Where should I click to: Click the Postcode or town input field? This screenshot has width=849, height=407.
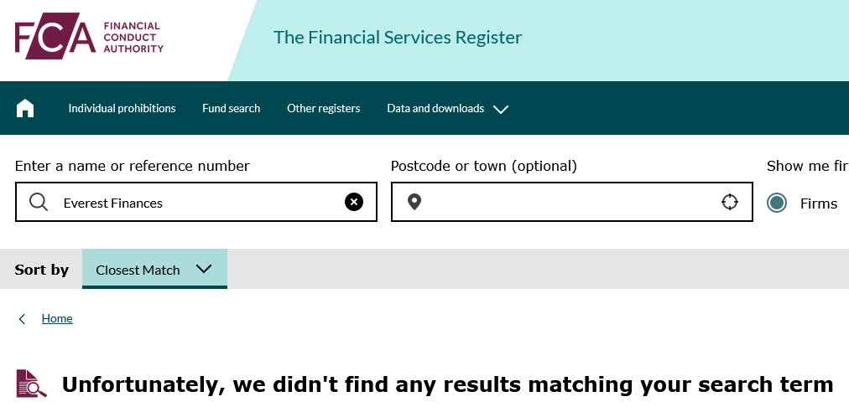572,202
